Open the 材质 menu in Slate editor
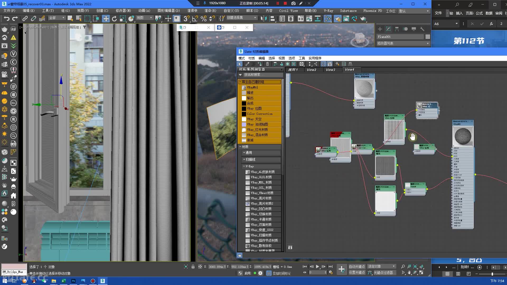The width and height of the screenshot is (507, 285). point(252,58)
